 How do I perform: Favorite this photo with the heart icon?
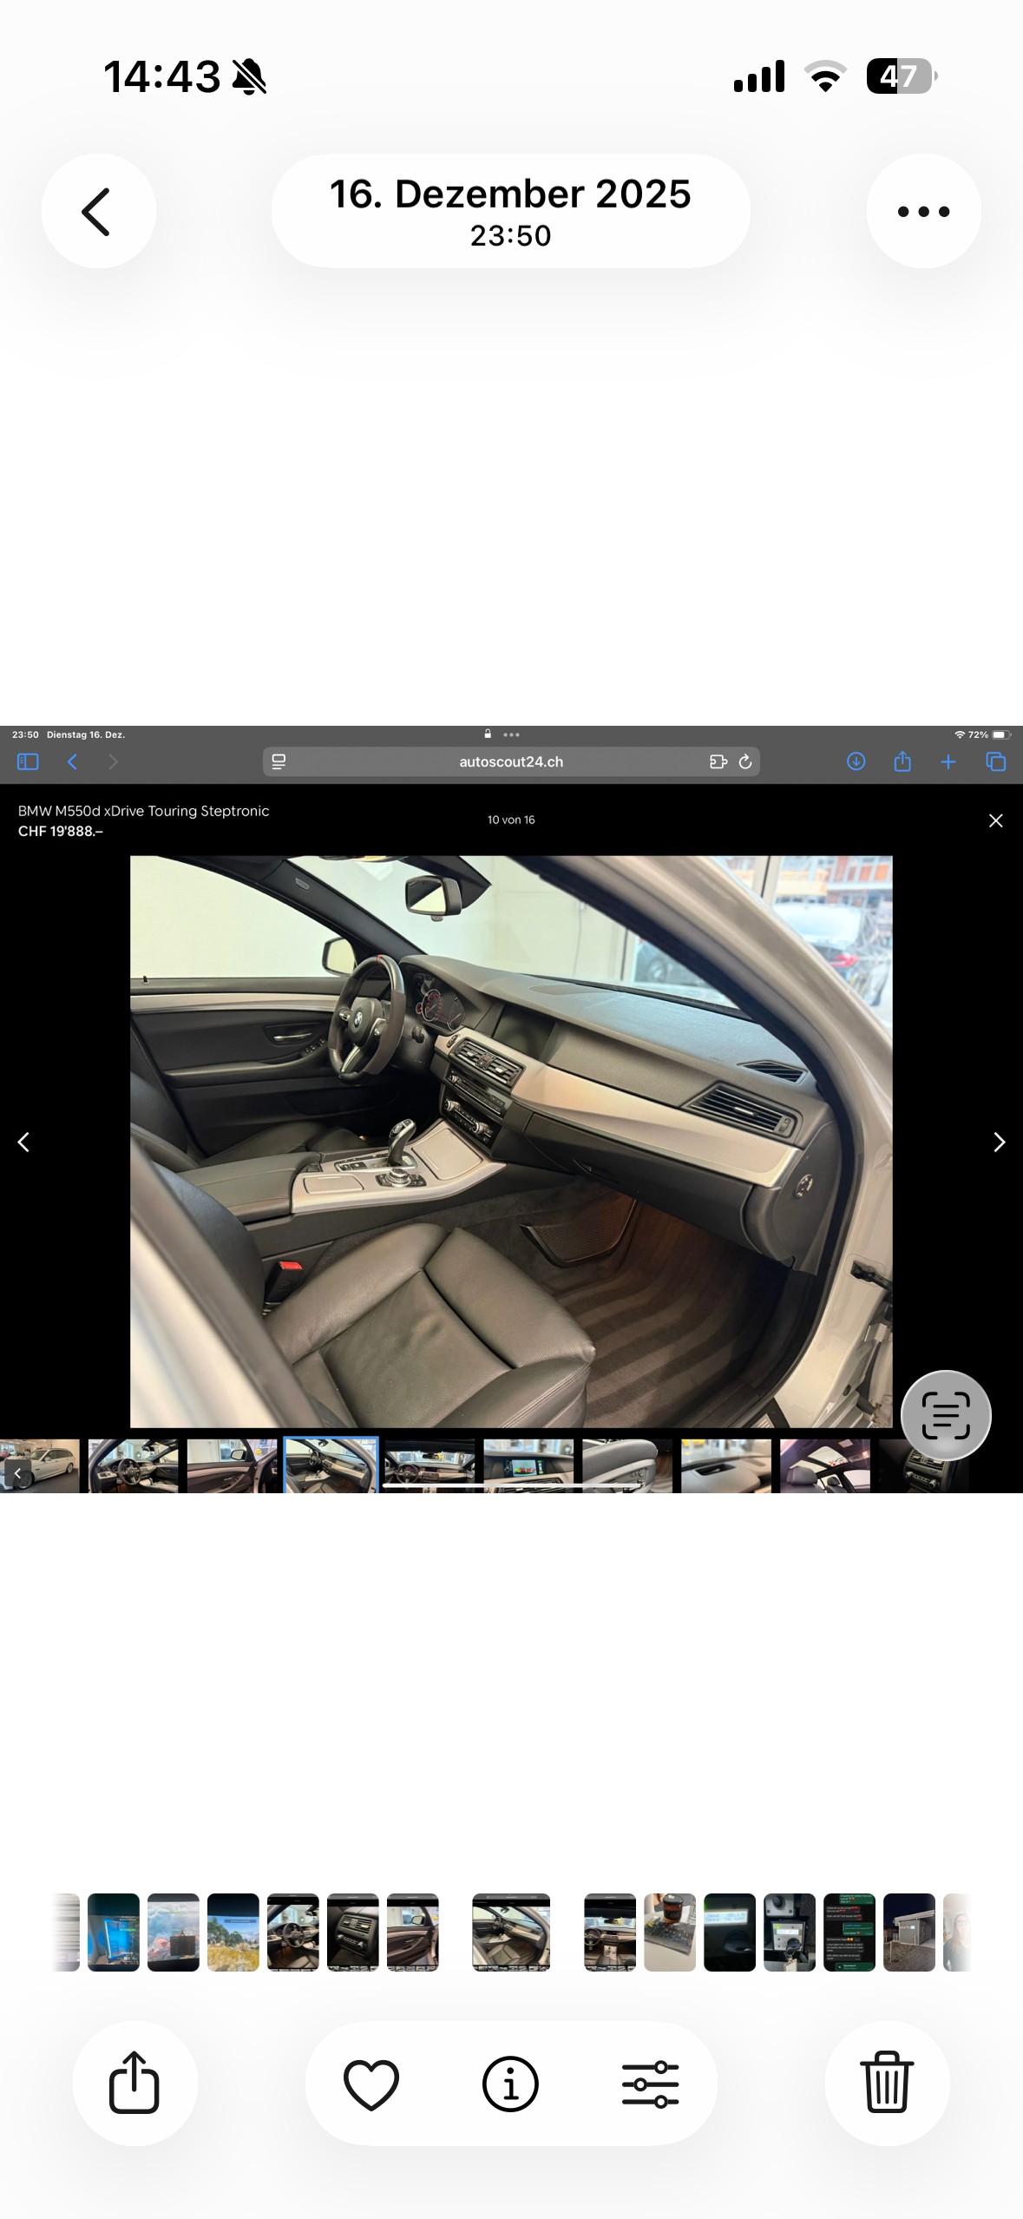(x=371, y=2084)
